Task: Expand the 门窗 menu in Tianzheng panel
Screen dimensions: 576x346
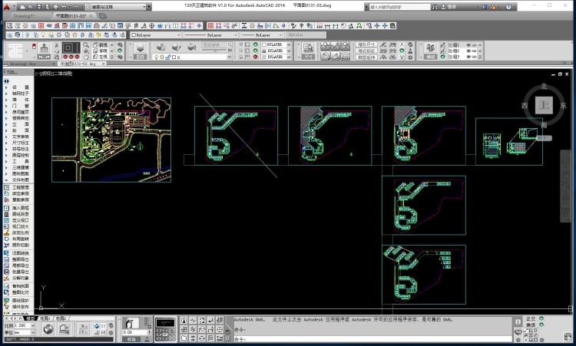Action: [x=20, y=106]
